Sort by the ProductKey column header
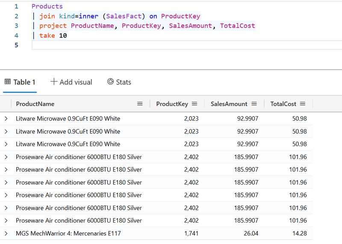Screen dimensions: 342x244 172,104
